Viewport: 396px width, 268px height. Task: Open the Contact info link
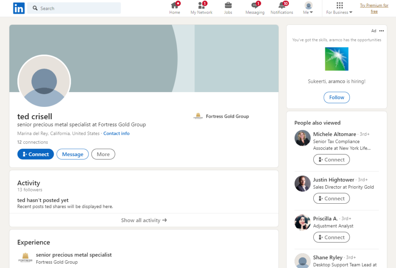pyautogui.click(x=116, y=134)
